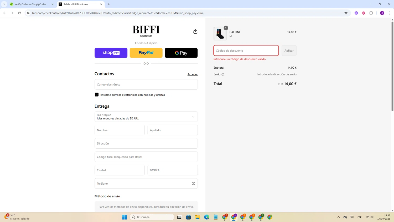394x222 pixels.
Task: View site information icon in address bar
Action: coord(28,13)
